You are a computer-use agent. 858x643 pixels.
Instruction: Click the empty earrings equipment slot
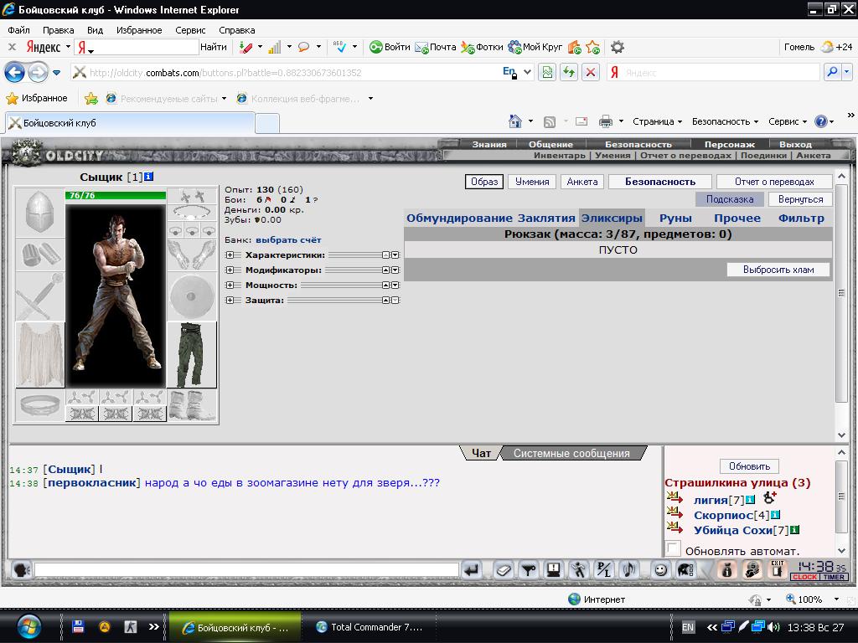192,196
